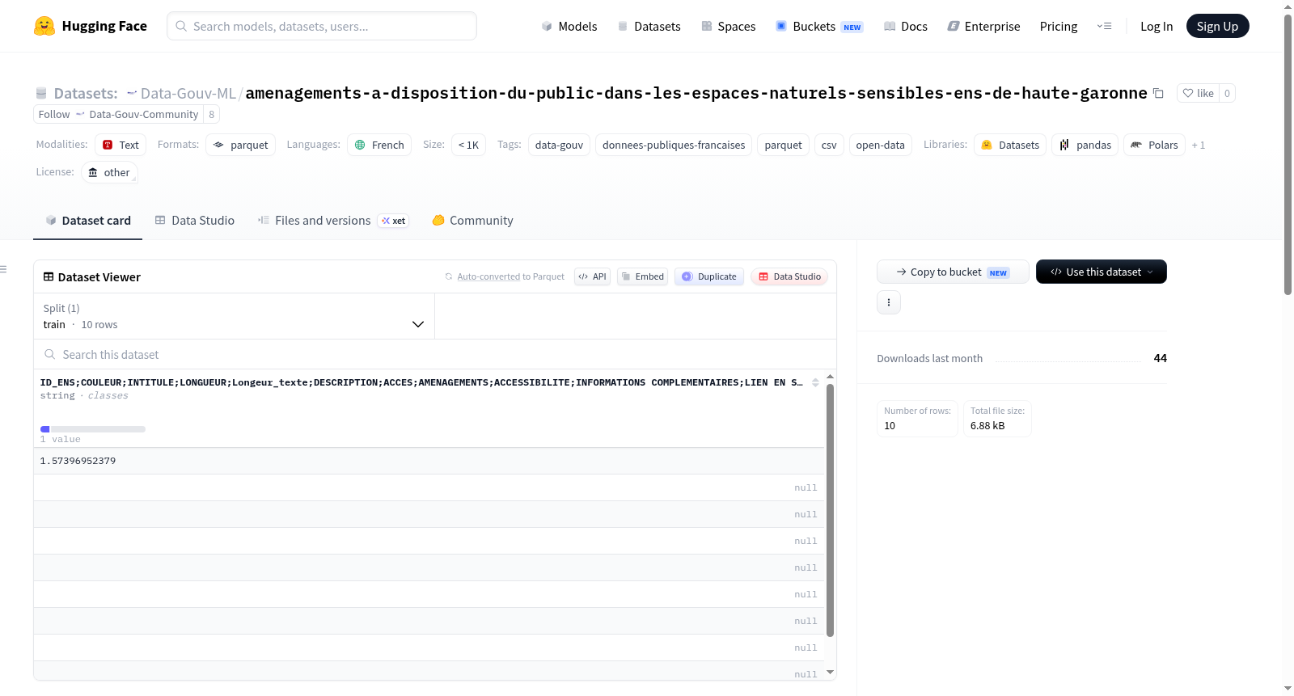This screenshot has height=696, width=1294.
Task: Select the < 1K size tag
Action: 468,145
